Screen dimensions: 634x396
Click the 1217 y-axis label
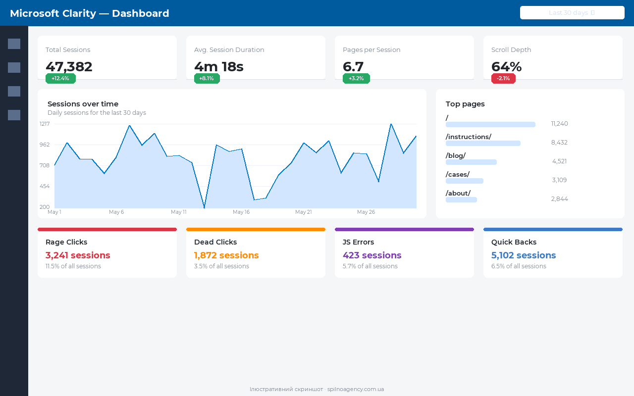pyautogui.click(x=45, y=124)
